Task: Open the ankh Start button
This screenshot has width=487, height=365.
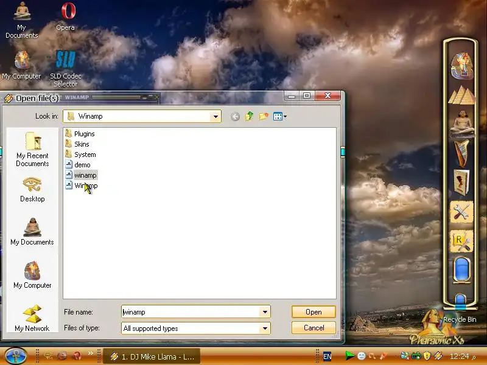Action: click(15, 356)
